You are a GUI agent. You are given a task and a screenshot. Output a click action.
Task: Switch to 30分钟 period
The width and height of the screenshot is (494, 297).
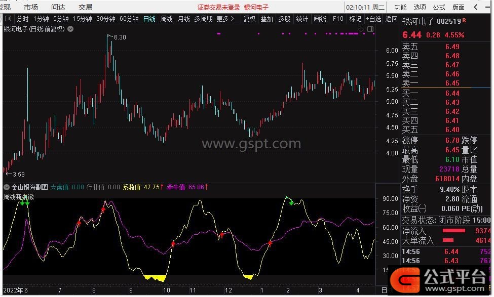[x=105, y=19]
